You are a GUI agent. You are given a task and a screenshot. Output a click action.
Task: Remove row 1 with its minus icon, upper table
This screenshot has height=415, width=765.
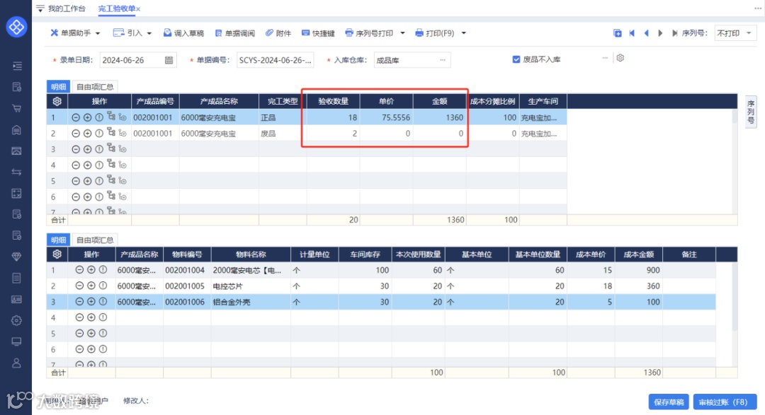(x=76, y=117)
